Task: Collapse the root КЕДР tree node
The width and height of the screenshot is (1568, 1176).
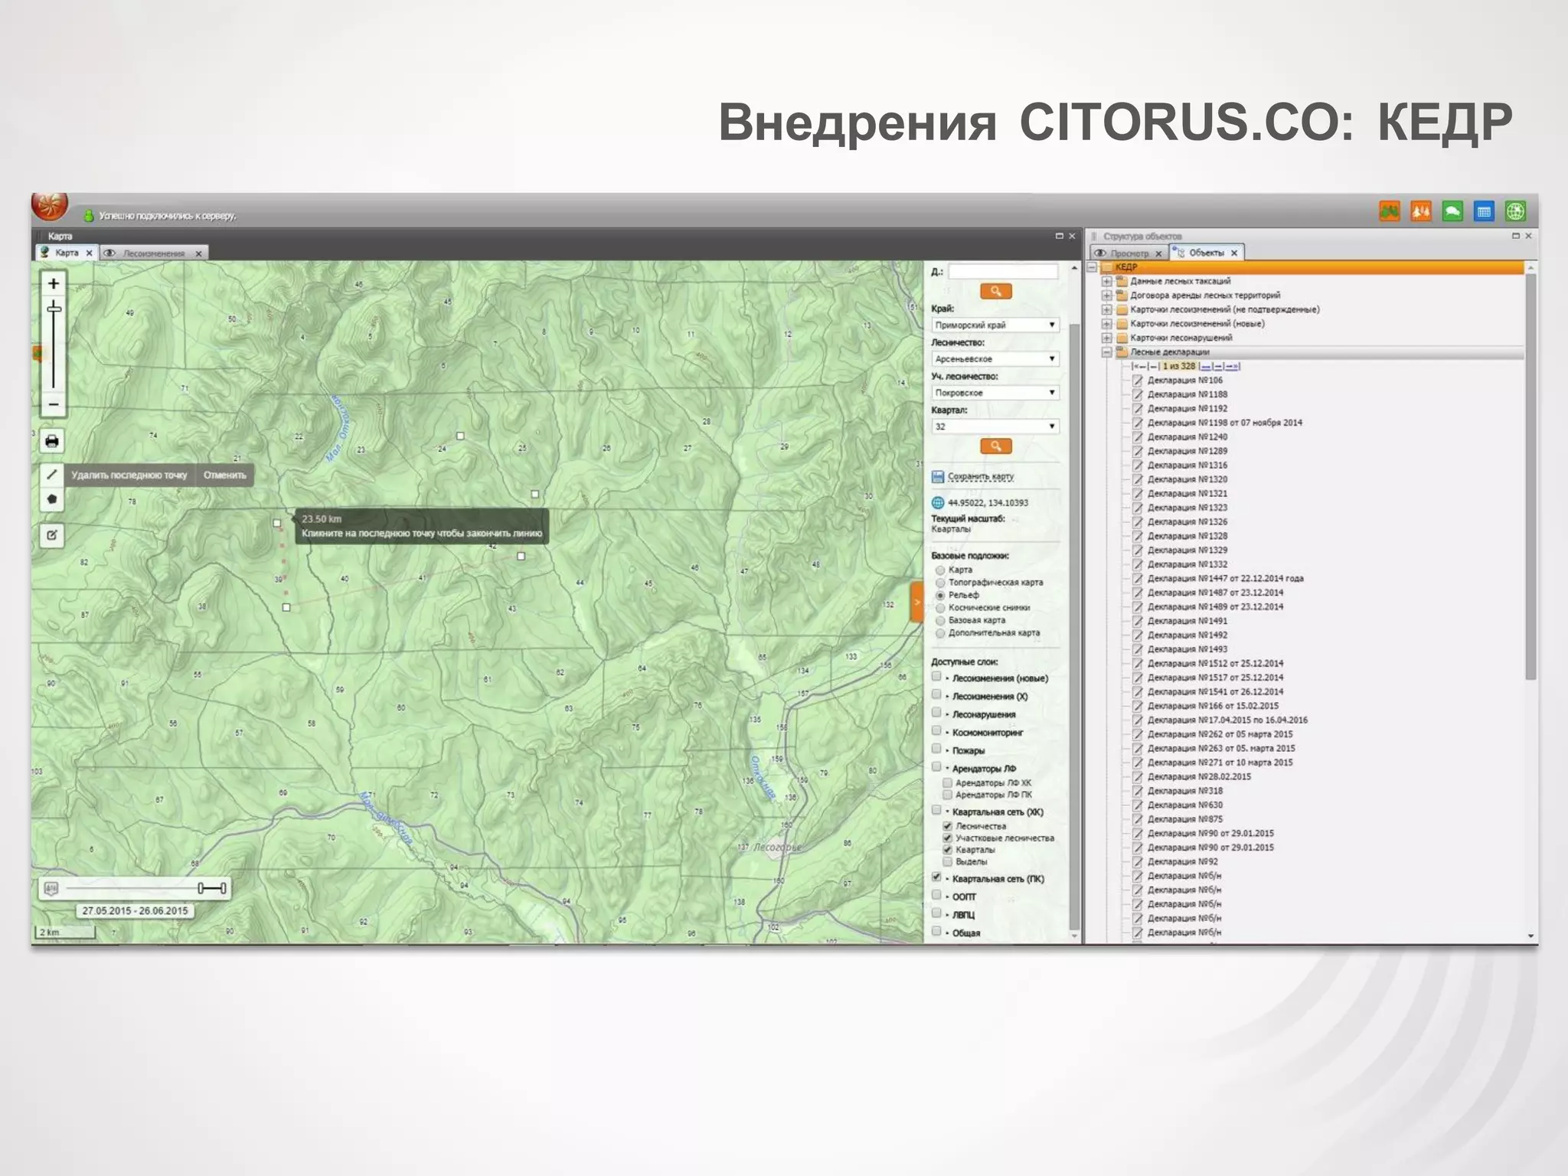Action: [x=1093, y=267]
